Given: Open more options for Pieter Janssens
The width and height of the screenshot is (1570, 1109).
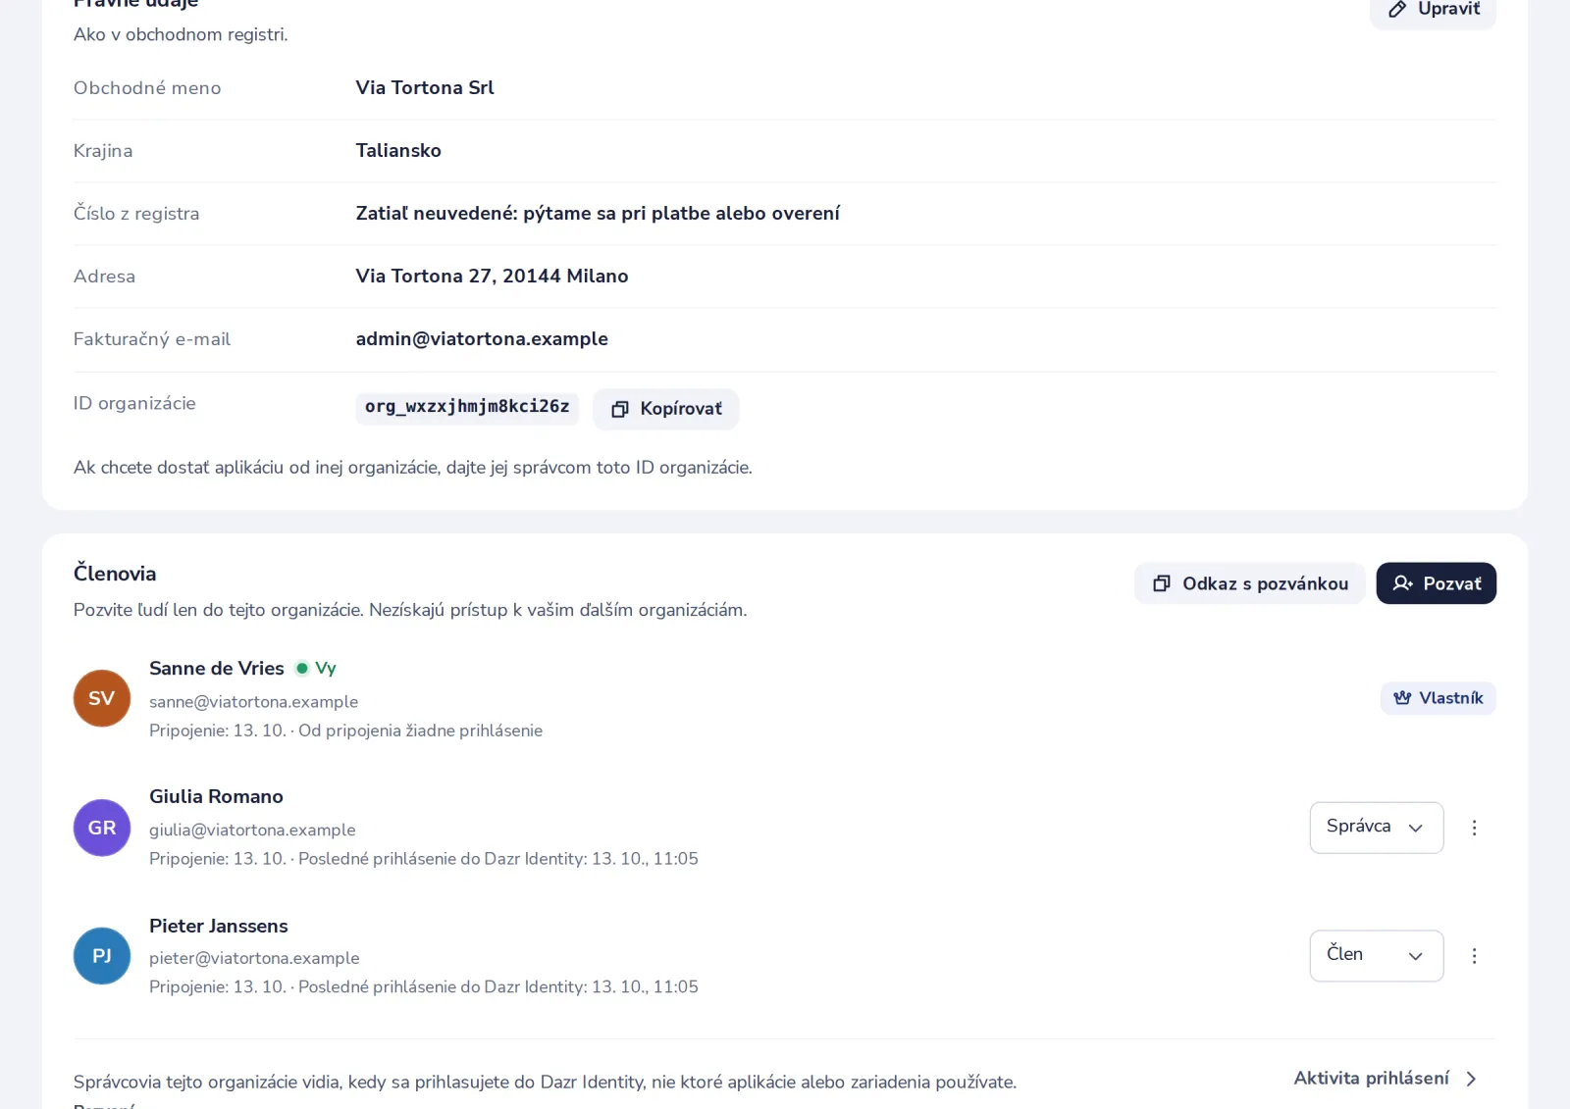Looking at the screenshot, I should pos(1474,956).
